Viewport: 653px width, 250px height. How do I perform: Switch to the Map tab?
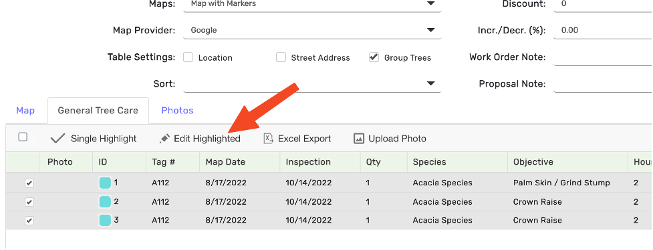pyautogui.click(x=25, y=111)
